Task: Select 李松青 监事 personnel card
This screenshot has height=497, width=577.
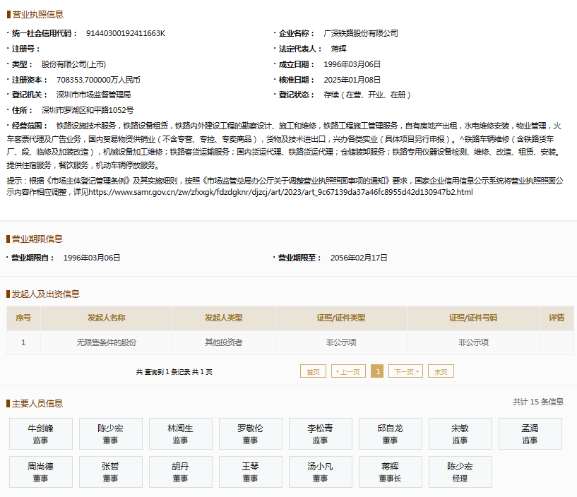Action: click(x=321, y=433)
